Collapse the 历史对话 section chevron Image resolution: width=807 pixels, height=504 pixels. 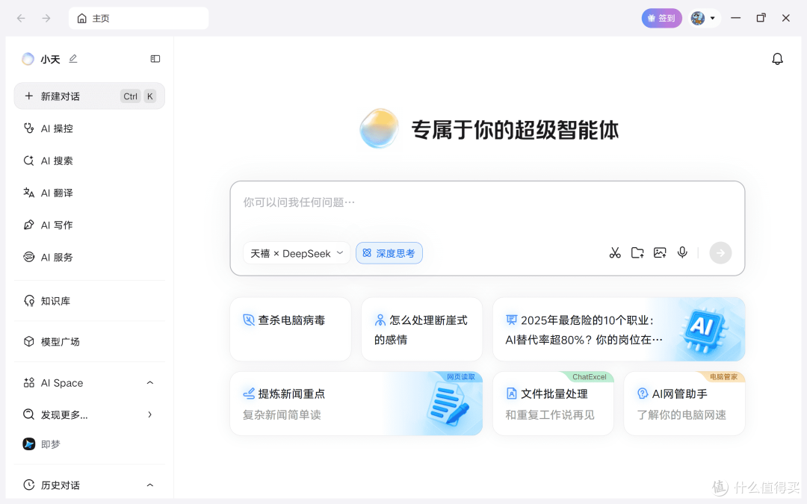pyautogui.click(x=149, y=485)
